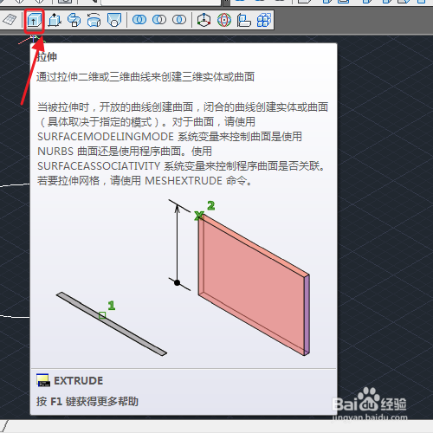The image size is (433, 433).
Task: Select the 3D Rotate gizmo icon
Action: 224,20
